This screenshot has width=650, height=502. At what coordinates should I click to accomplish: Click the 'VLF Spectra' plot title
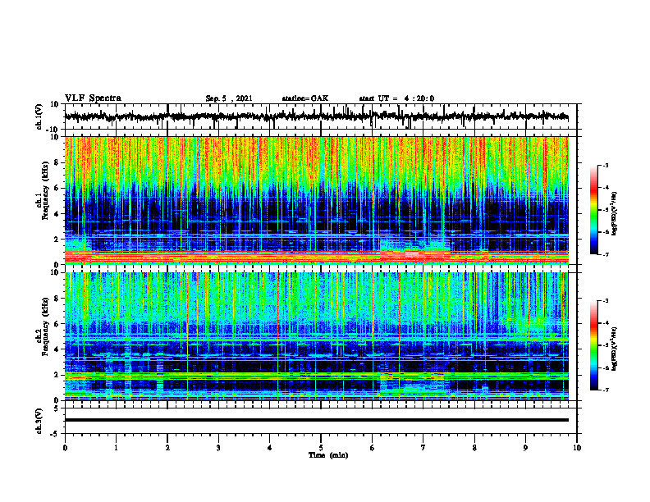click(93, 98)
